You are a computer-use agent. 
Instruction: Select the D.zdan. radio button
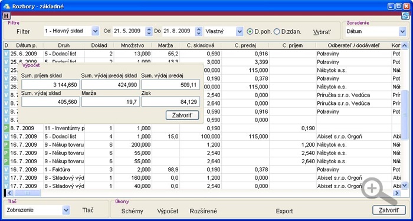click(277, 32)
